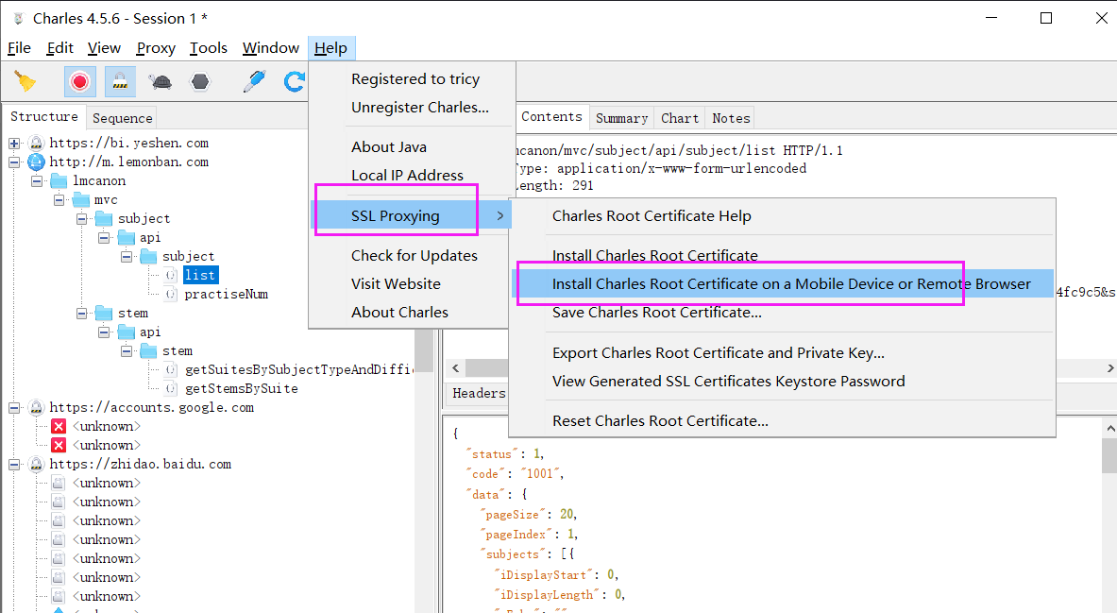
Task: Click the globe icon for m.lemonban.com
Action: [36, 162]
